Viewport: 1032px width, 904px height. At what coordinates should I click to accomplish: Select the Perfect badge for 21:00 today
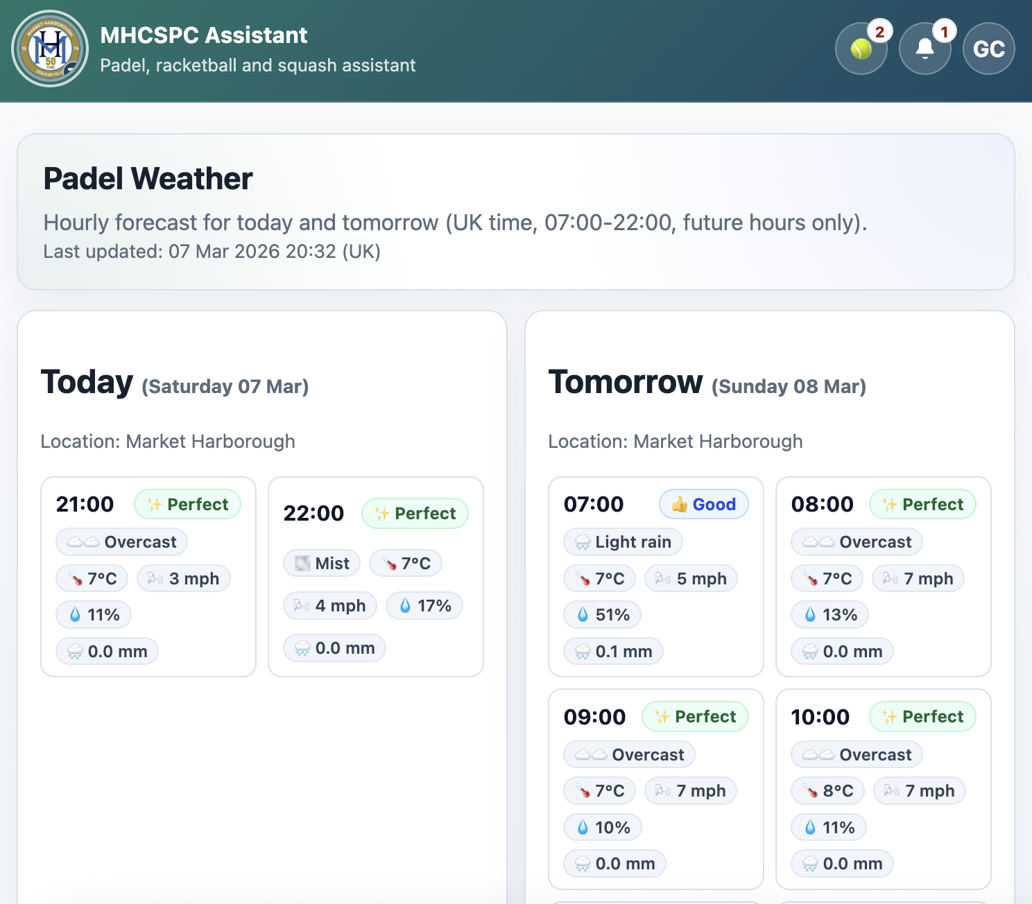tap(187, 504)
